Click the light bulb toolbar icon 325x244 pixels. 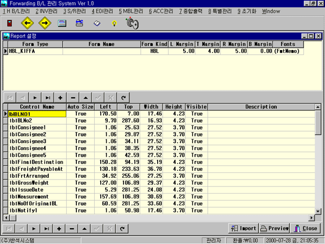coord(114,23)
